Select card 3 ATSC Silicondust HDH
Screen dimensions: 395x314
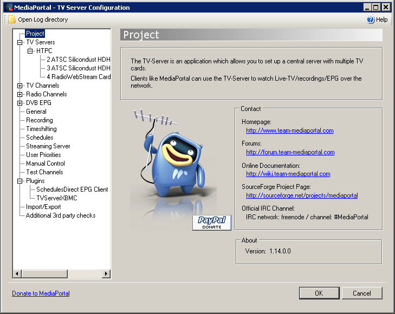79,68
